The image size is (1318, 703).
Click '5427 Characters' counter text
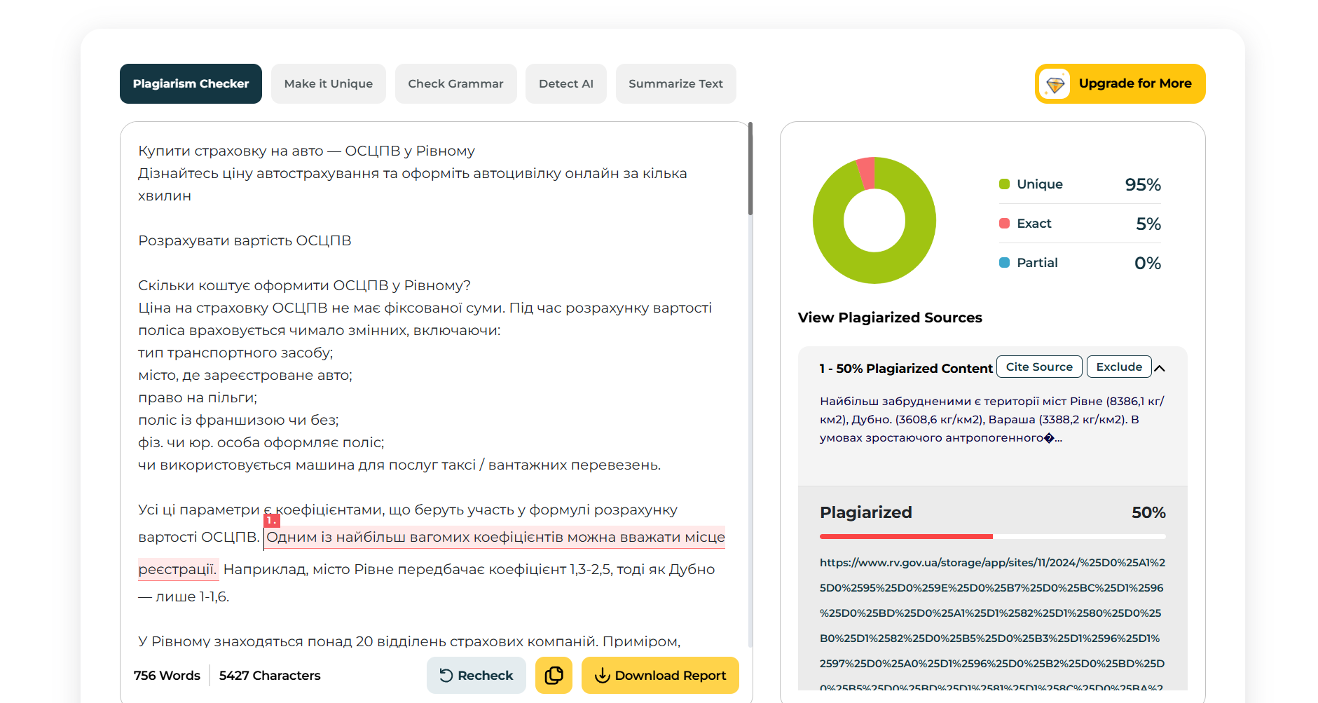coord(270,675)
